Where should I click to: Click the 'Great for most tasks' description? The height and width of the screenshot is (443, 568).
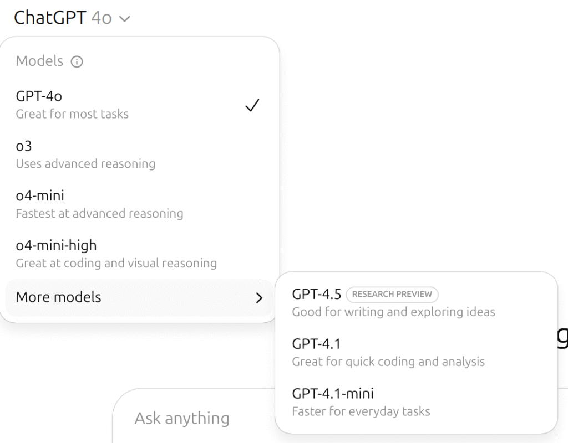72,114
